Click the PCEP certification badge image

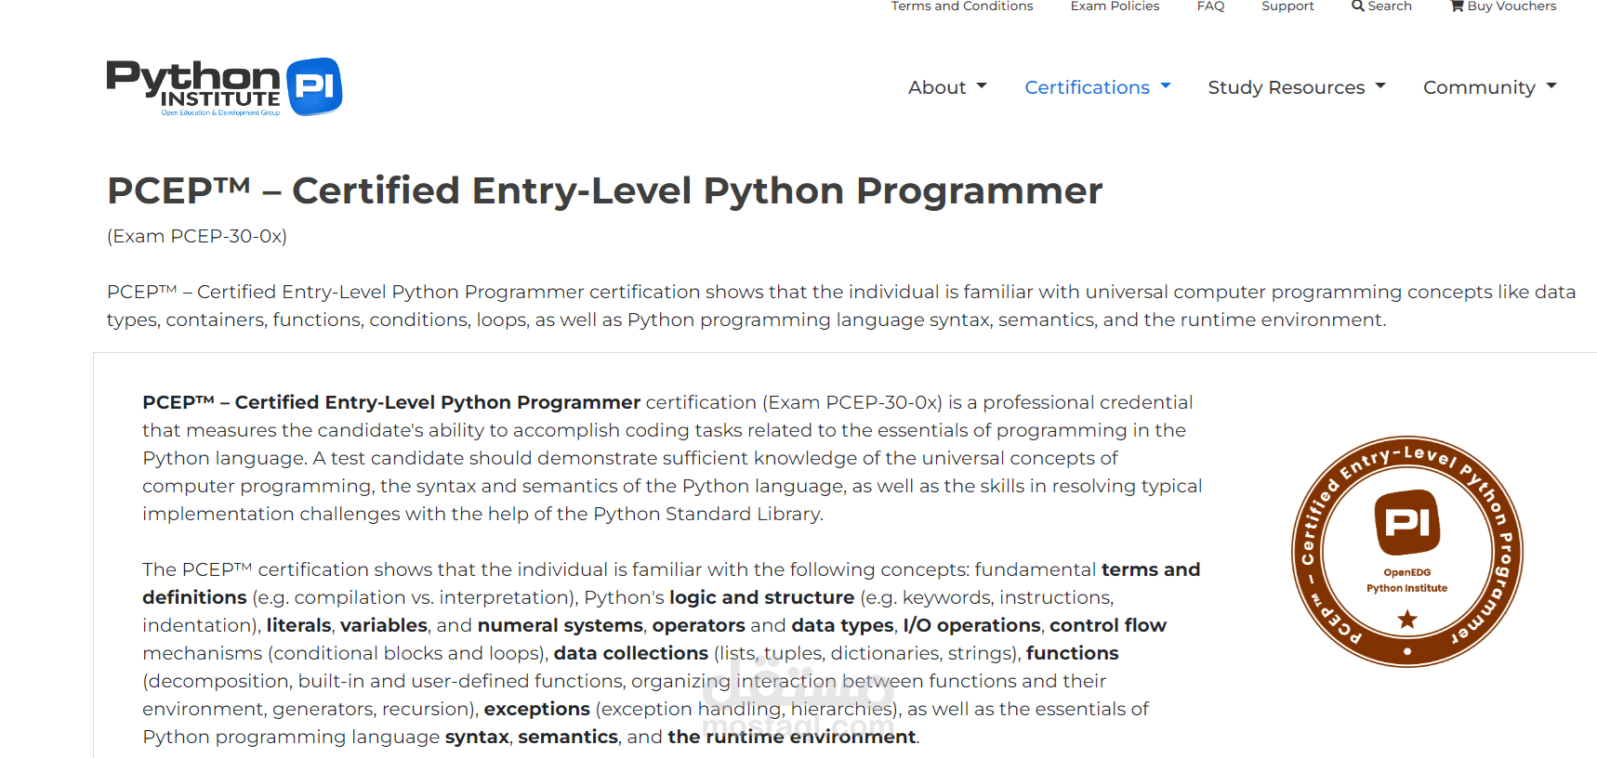[x=1407, y=552]
